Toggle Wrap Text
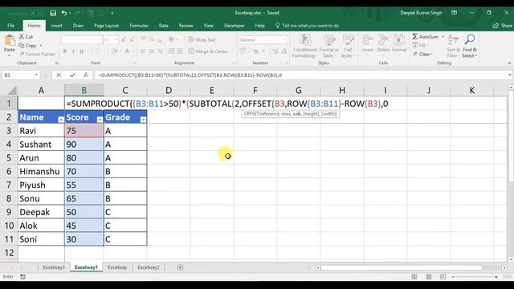 pos(202,39)
